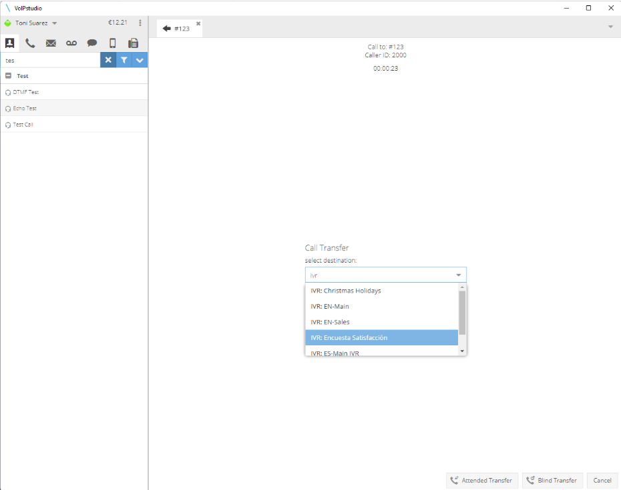Choose IVR: Christmas Holidays from list
The width and height of the screenshot is (621, 490).
(x=381, y=291)
